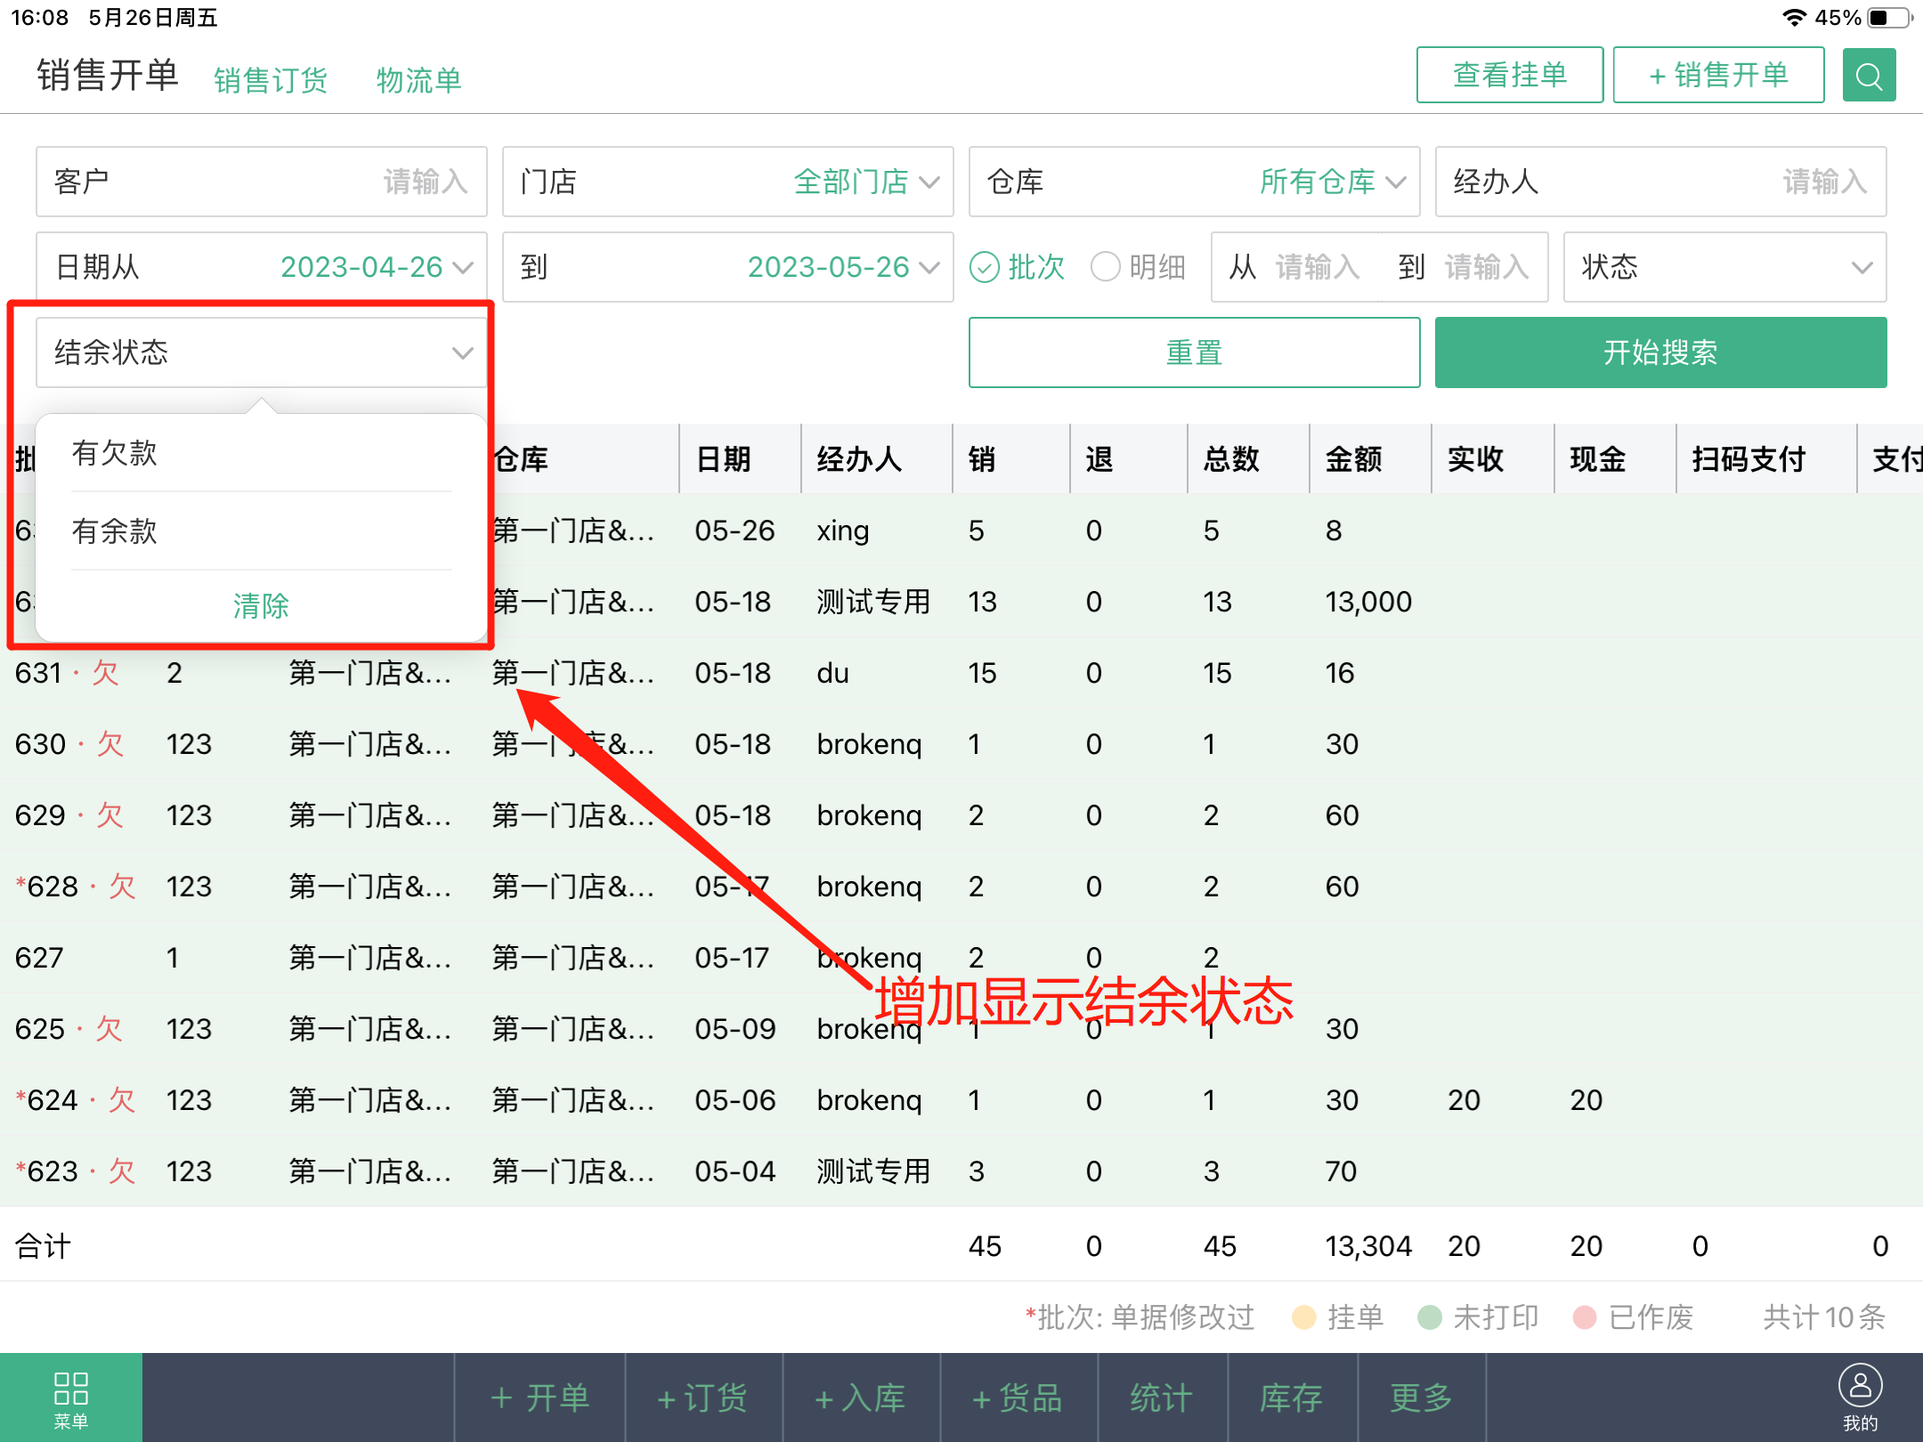1923x1442 pixels.
Task: Collapse the 结余状态 dropdown
Action: pos(262,352)
